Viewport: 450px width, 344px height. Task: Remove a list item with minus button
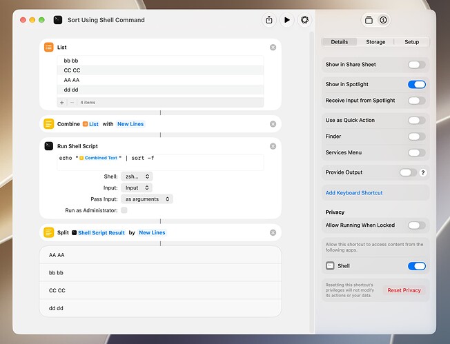(72, 102)
